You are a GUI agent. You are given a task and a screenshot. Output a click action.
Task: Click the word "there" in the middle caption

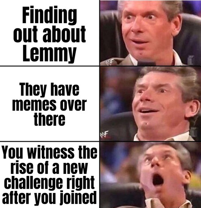coord(50,120)
